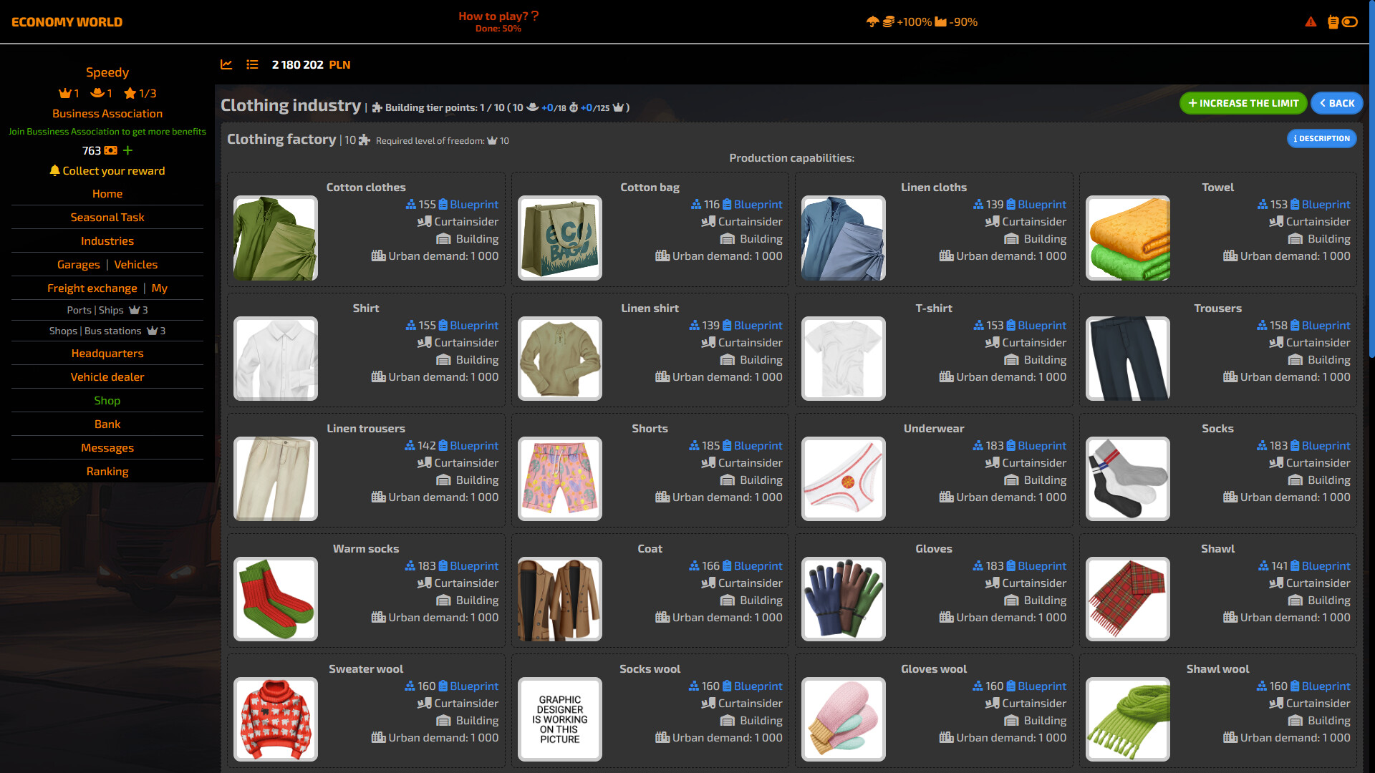Go to Freight exchange menu item
This screenshot has height=773, width=1375.
[92, 288]
